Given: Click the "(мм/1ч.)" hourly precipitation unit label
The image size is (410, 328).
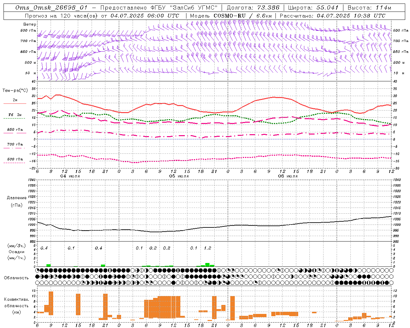Looking at the screenshot, I should [x=17, y=258].
